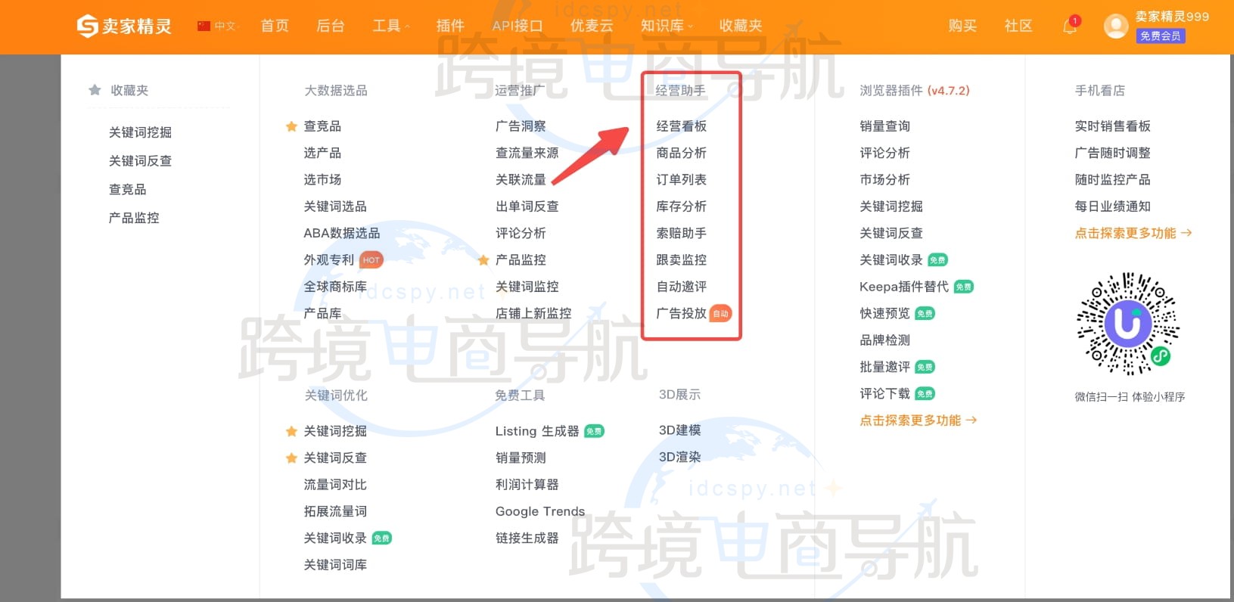Open 销量查询 browser plugin

(885, 126)
